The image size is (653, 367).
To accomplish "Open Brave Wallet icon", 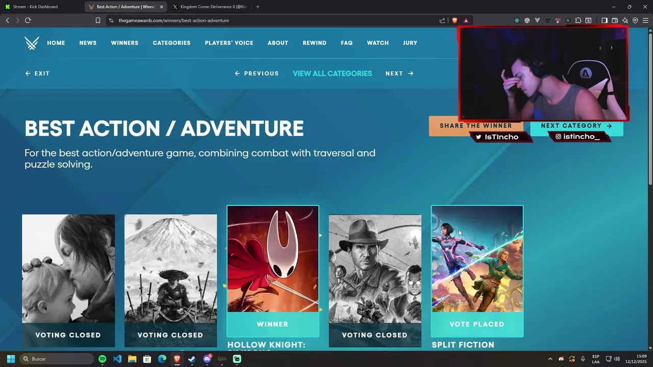I will click(615, 20).
